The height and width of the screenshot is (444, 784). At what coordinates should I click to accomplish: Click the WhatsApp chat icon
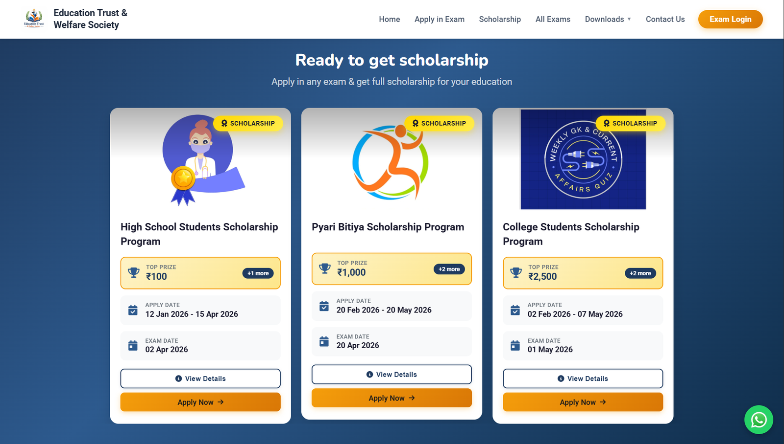point(759,420)
